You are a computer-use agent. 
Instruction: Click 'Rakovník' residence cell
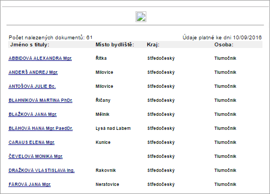106,170
